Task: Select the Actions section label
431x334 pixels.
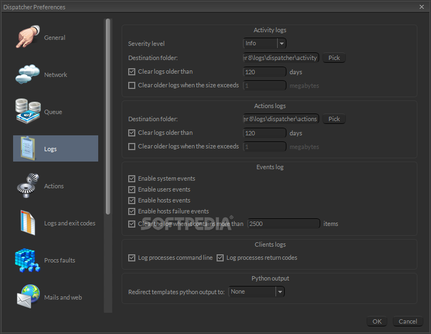Action: 54,186
